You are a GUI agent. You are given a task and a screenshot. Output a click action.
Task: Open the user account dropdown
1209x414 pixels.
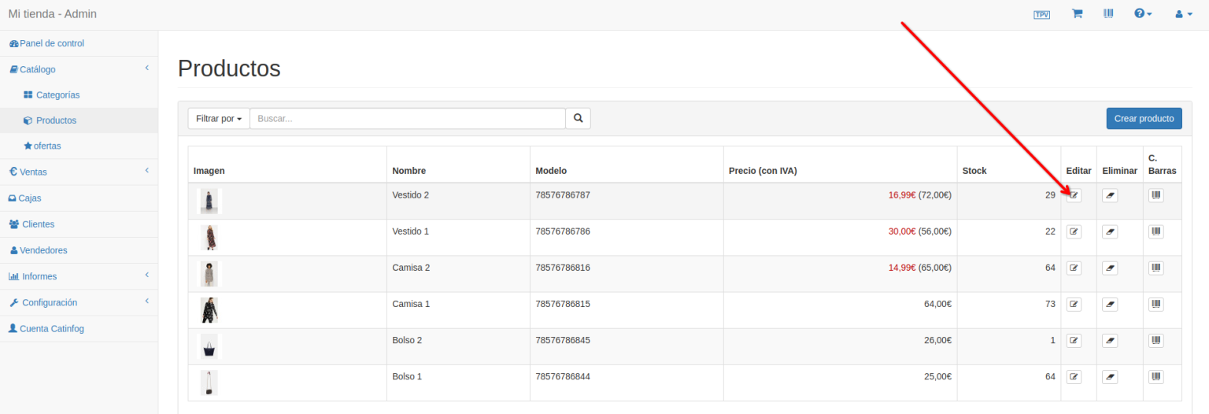[x=1183, y=14]
